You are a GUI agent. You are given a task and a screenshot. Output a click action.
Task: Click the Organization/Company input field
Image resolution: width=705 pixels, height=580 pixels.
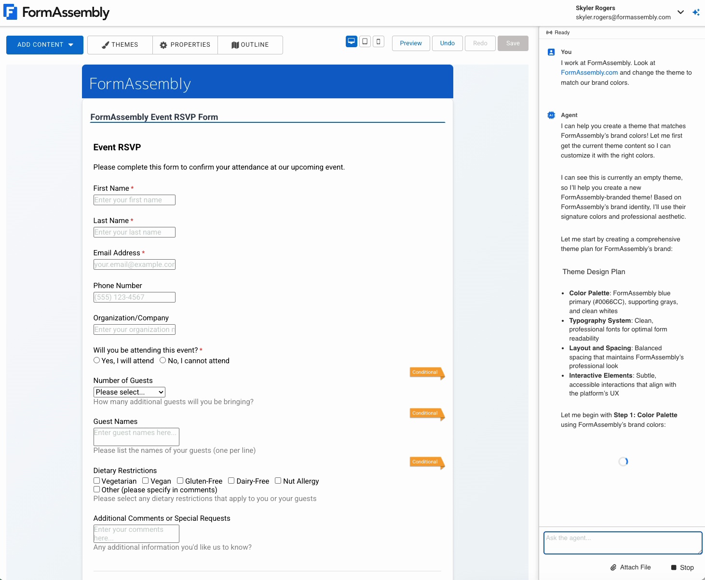click(x=135, y=330)
